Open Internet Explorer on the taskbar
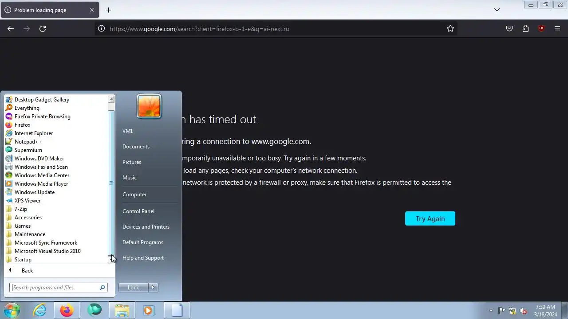Image resolution: width=568 pixels, height=319 pixels. coord(40,310)
